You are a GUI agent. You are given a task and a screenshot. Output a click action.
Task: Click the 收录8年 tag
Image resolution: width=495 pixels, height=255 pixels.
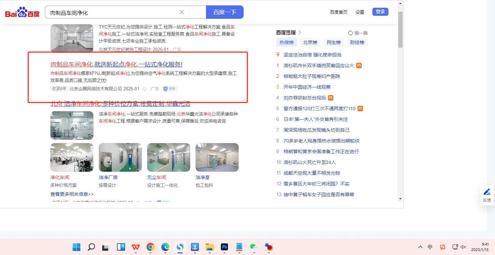[59, 89]
